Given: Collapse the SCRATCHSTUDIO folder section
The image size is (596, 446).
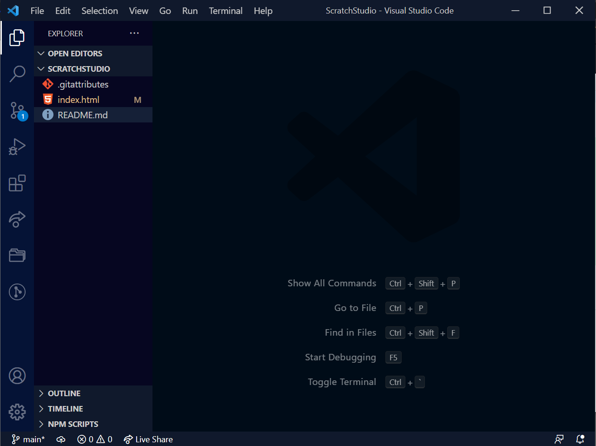Looking at the screenshot, I should (x=93, y=69).
